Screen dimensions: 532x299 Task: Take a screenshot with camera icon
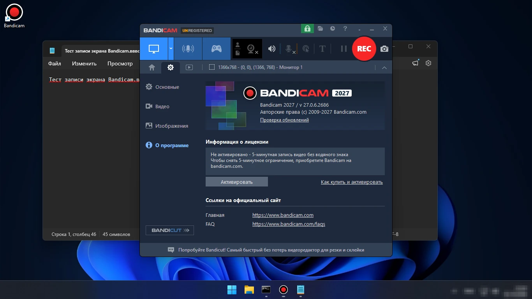[384, 49]
